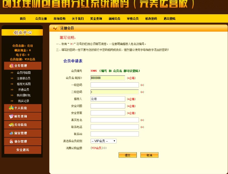Open the 首页 menu item
228x174 pixels.
point(23,19)
